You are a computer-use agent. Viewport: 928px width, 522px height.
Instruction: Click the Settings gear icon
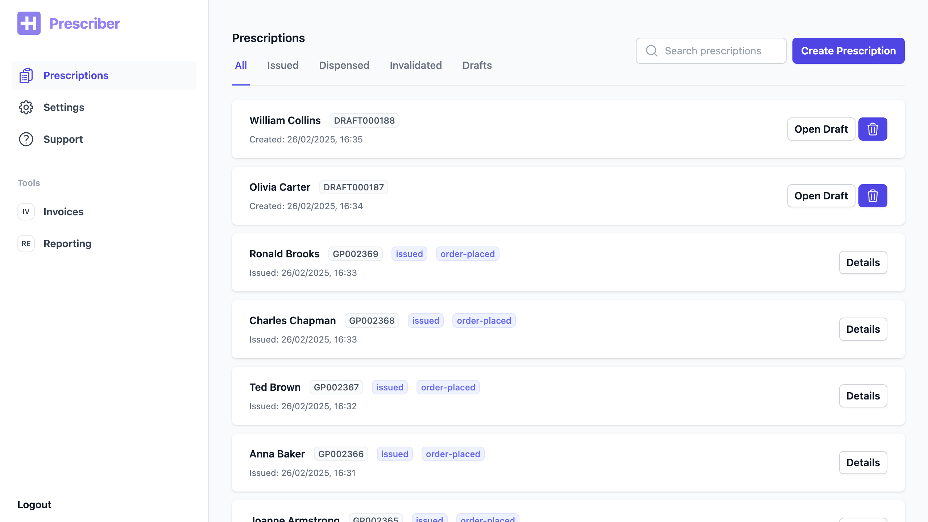[x=26, y=107]
